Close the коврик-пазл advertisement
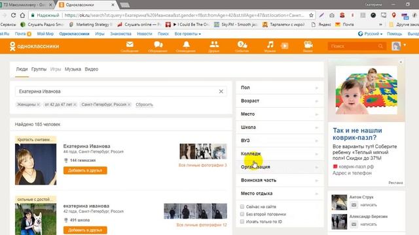 point(401,62)
